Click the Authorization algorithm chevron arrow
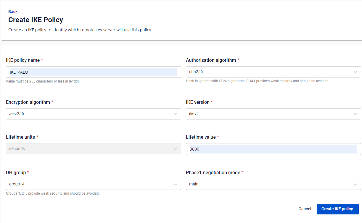 355,72
